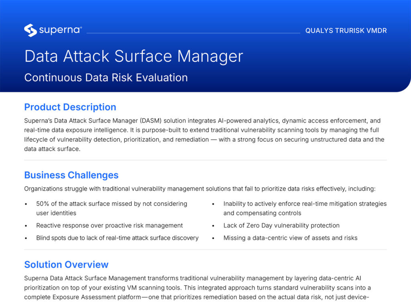Select the Data Attack Surface Manager title
The image size is (411, 303).
click(134, 56)
